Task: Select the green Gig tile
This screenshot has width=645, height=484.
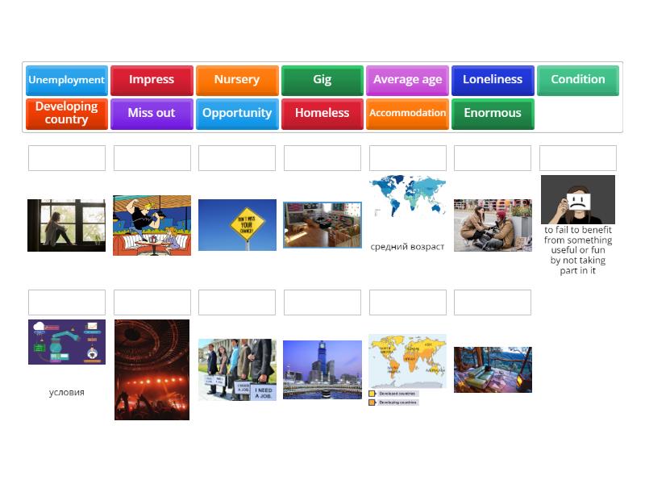Action: tap(322, 80)
